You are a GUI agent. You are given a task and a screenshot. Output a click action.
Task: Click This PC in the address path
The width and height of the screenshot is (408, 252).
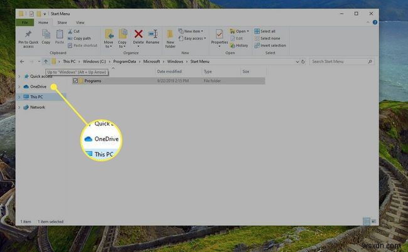[69, 61]
